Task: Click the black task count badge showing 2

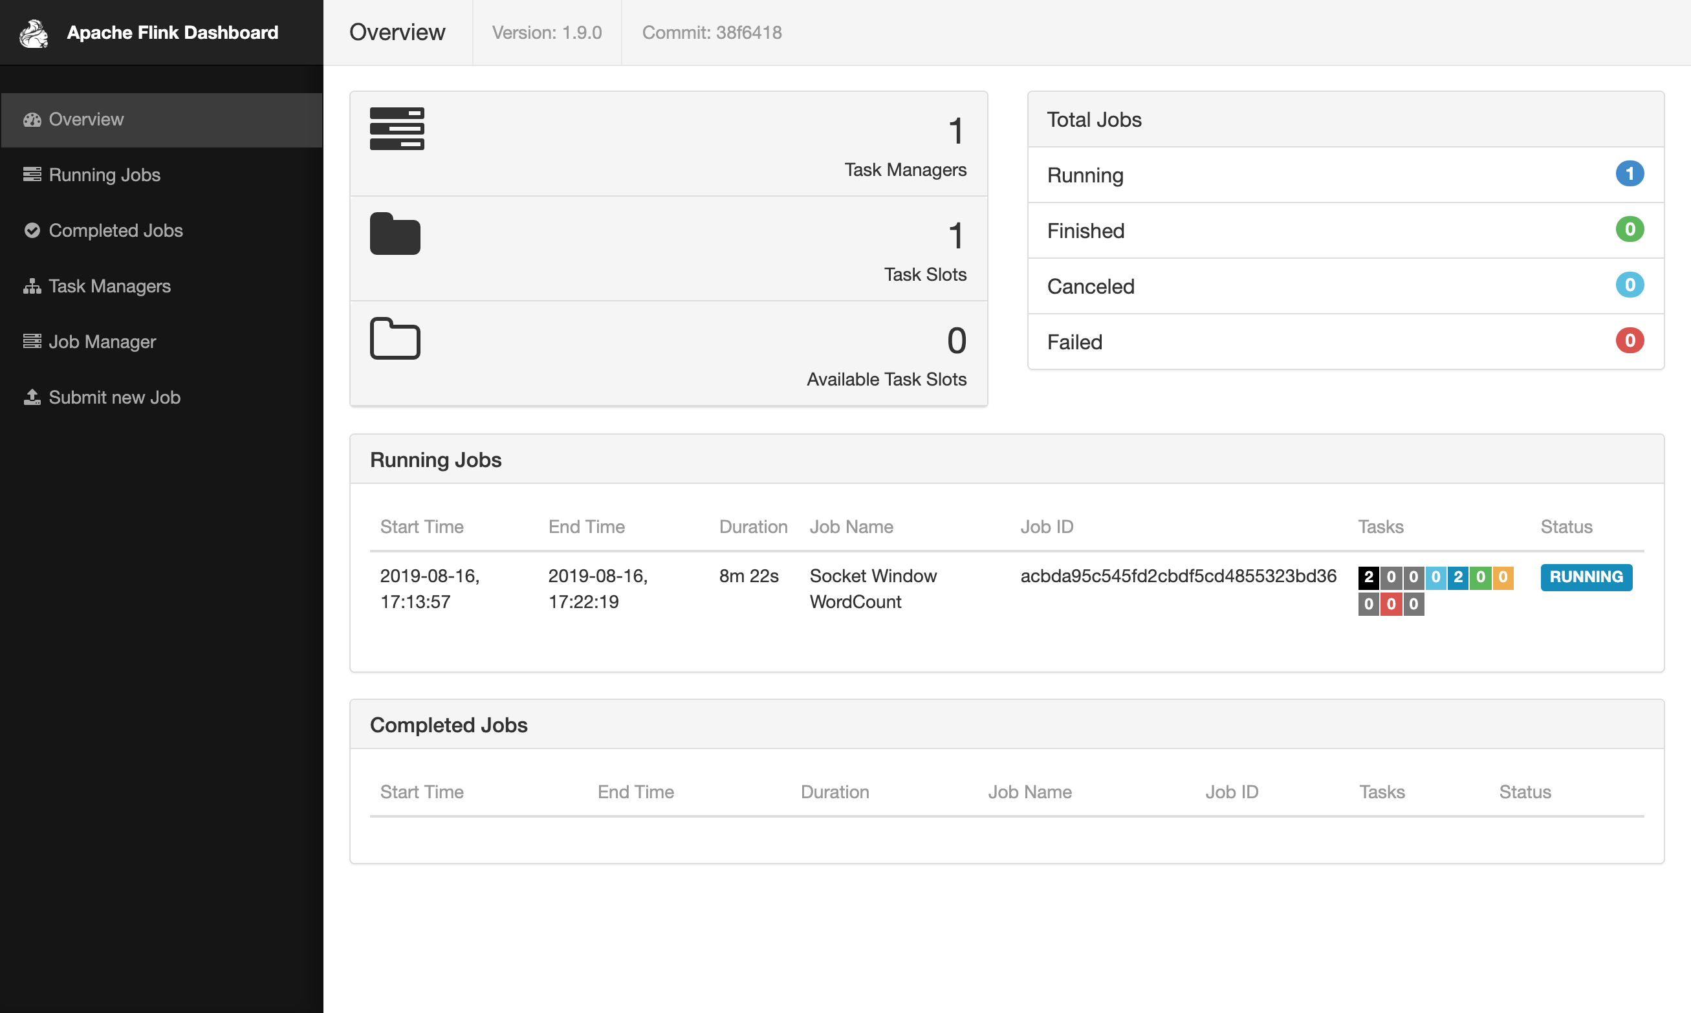Action: tap(1368, 578)
